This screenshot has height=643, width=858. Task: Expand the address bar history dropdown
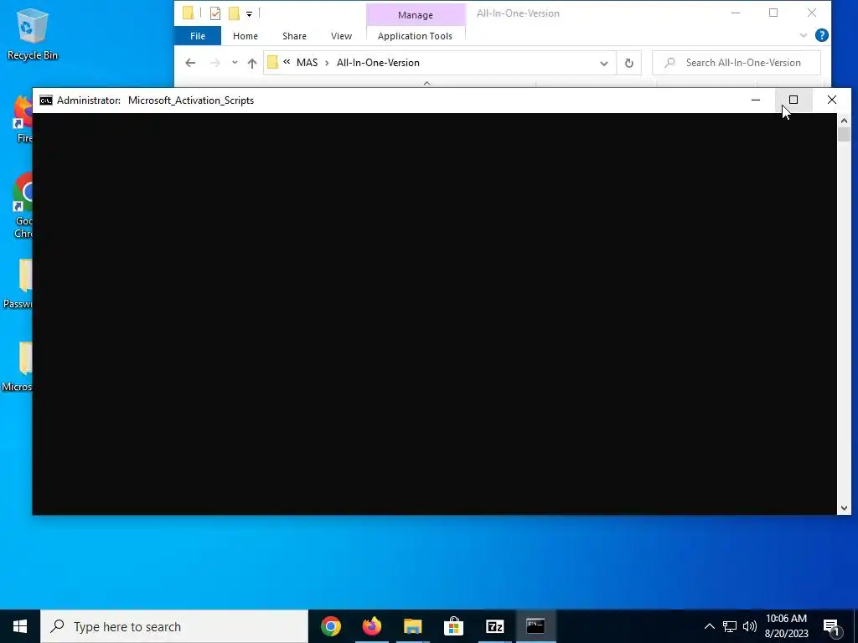coord(603,64)
